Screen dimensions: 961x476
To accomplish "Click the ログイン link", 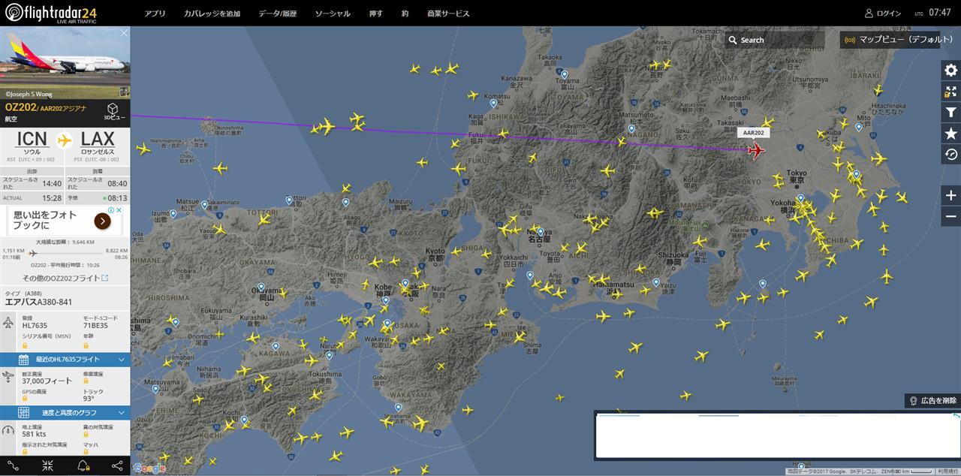I will click(889, 14).
